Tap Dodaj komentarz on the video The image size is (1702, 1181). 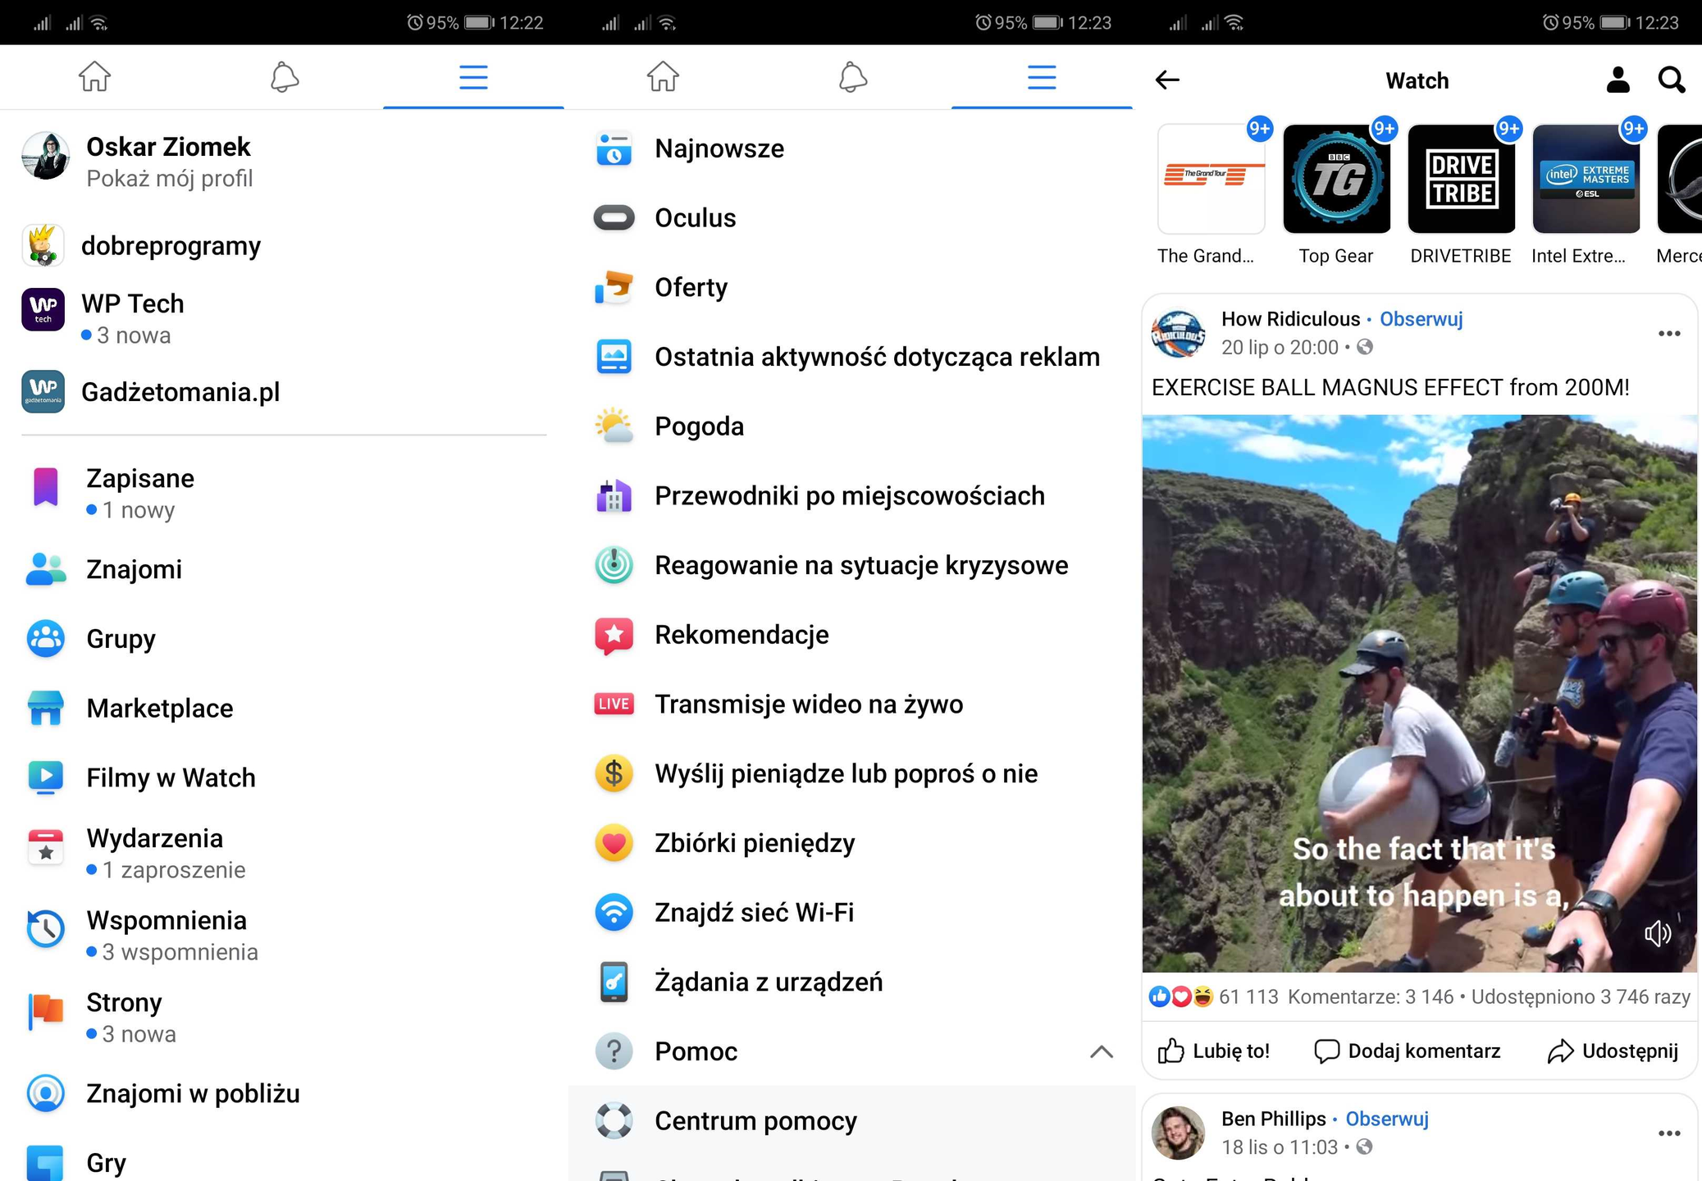[x=1408, y=1051]
